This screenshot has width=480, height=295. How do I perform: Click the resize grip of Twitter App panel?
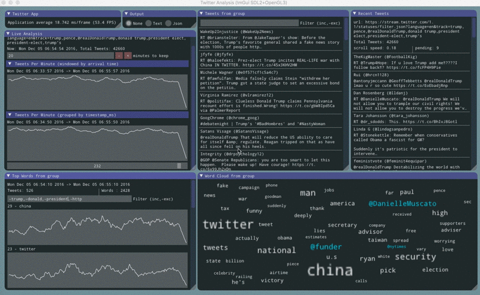pos(118,25)
